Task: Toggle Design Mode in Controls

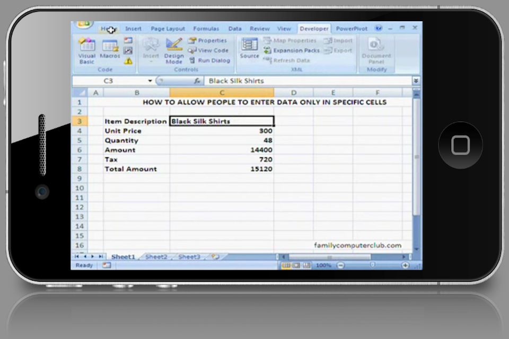Action: coord(174,50)
